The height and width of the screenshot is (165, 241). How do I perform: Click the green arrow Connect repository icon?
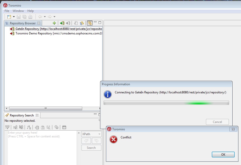tap(62, 23)
